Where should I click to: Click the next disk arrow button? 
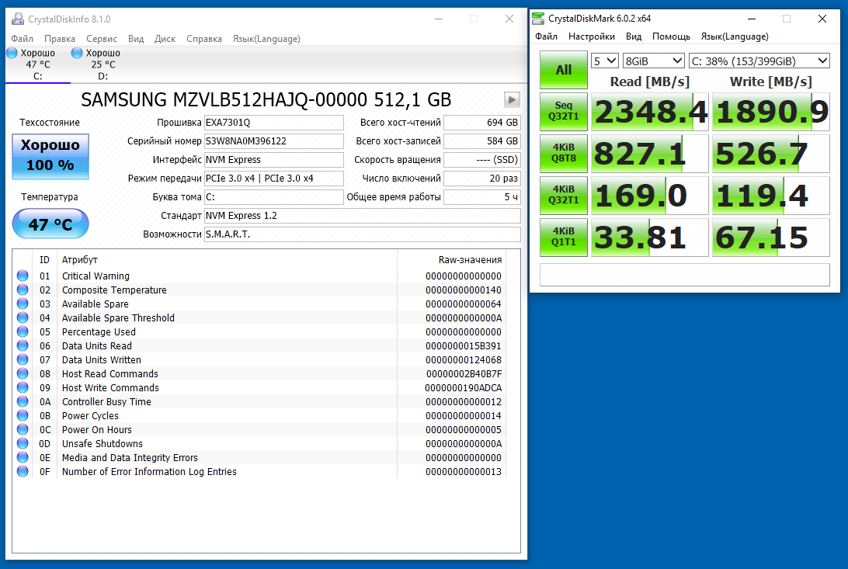(512, 99)
